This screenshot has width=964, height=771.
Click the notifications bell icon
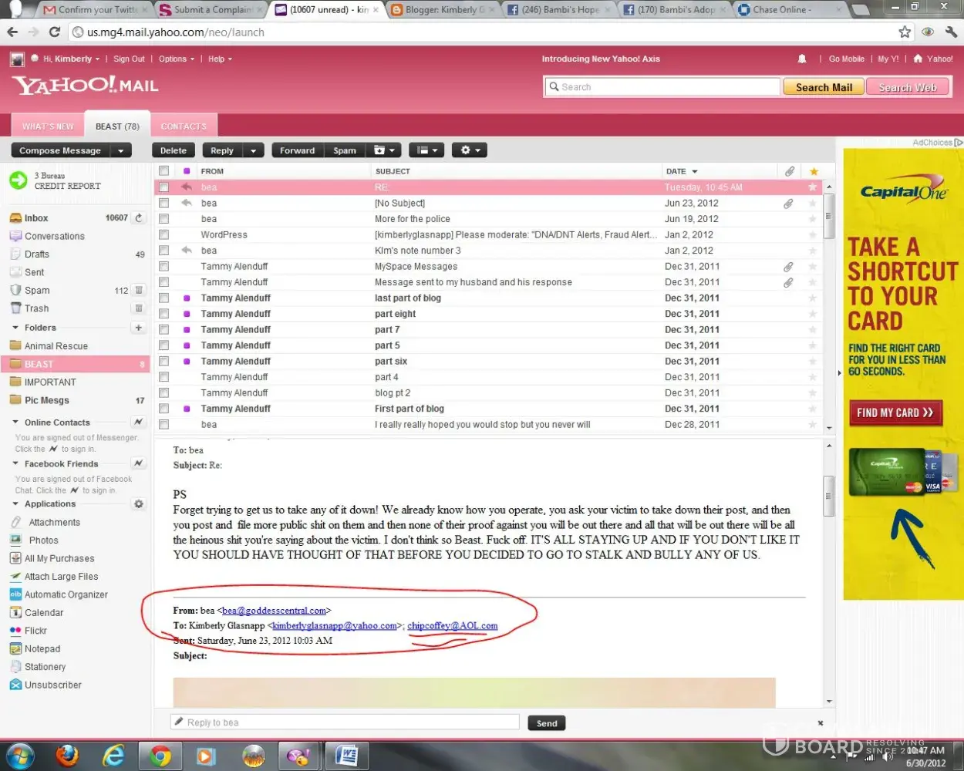802,59
